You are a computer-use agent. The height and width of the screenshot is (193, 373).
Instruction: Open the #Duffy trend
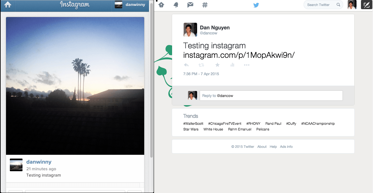(291, 124)
